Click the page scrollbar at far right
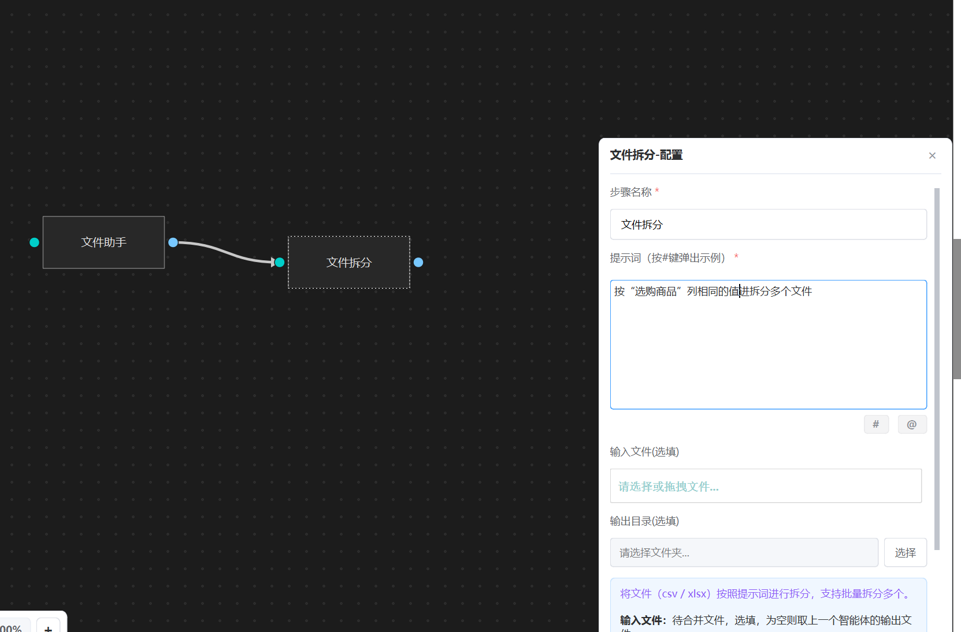The image size is (961, 632). click(957, 309)
